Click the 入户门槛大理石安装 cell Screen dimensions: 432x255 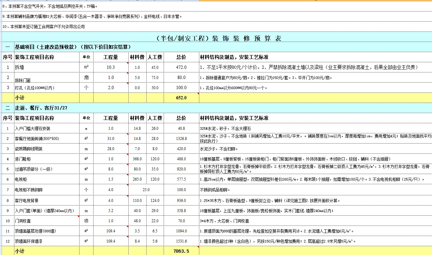coord(47,128)
